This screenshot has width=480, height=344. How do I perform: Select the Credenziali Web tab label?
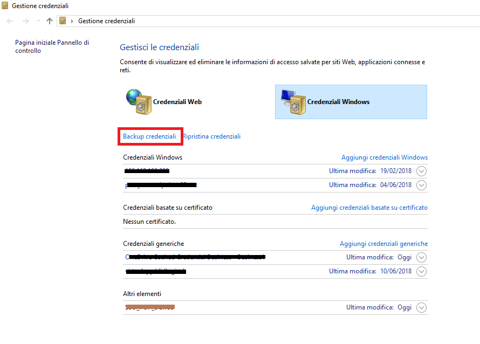tap(177, 102)
